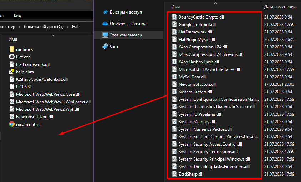
Task: Select the help.chm file icon
Action: coord(12,72)
